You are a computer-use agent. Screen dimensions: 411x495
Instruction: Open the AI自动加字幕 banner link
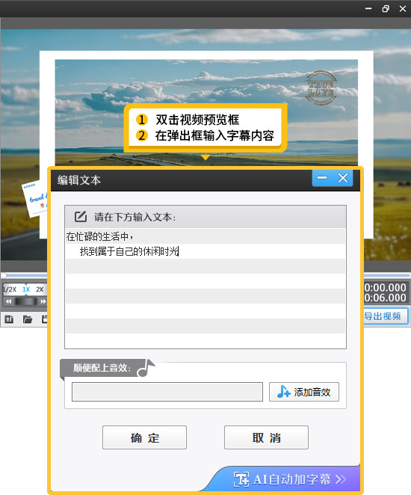[x=289, y=479]
